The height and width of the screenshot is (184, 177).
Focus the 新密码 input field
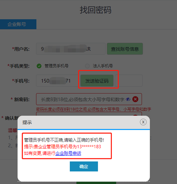[89, 99]
